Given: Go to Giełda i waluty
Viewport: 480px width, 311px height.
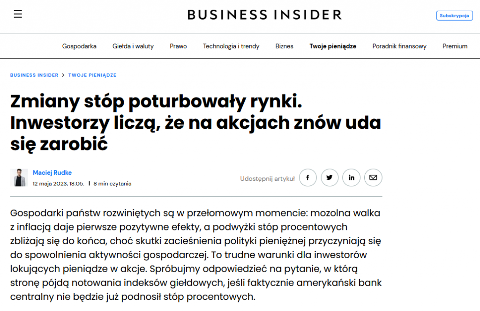Looking at the screenshot, I should [133, 46].
